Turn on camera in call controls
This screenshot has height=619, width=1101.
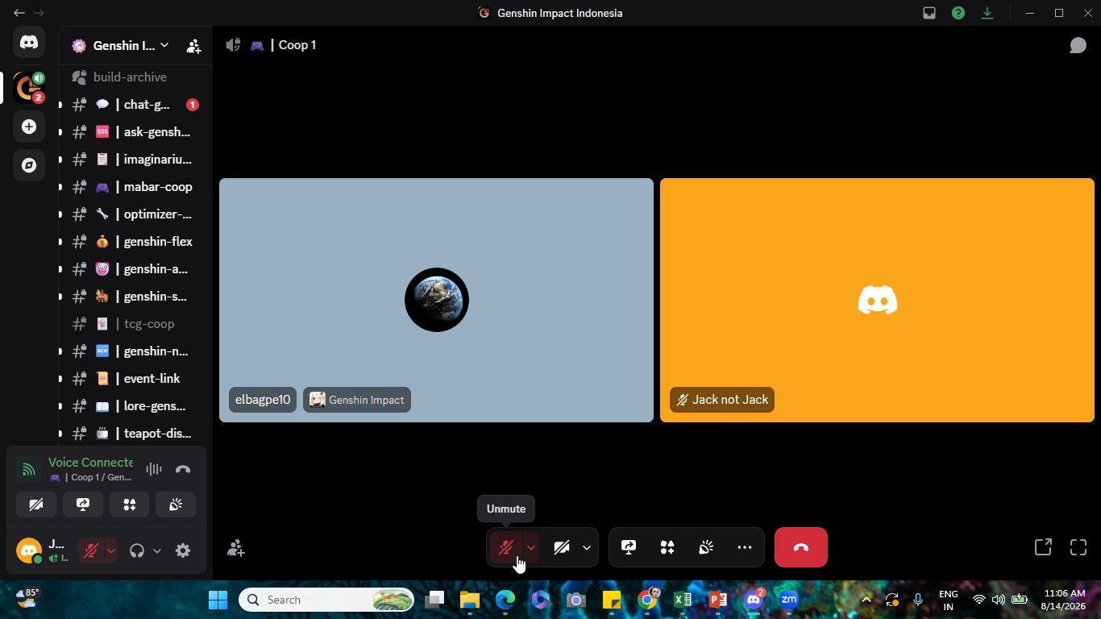click(562, 548)
